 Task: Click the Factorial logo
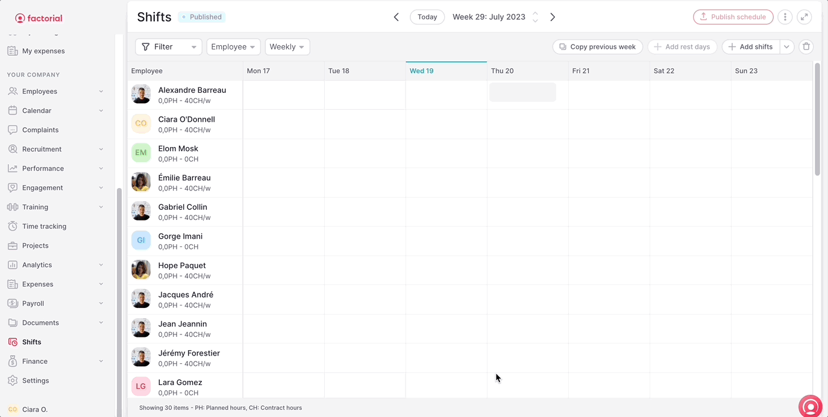[39, 18]
